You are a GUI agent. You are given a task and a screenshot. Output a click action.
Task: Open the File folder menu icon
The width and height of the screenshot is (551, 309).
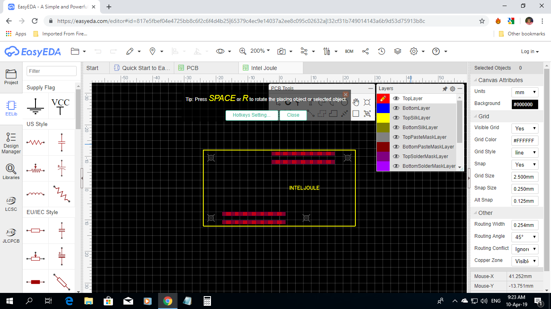(75, 51)
